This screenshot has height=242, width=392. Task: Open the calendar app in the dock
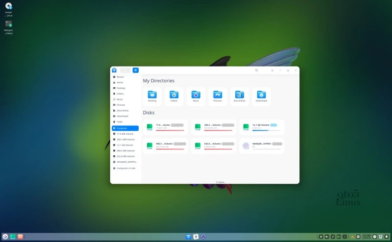[x=196, y=237]
